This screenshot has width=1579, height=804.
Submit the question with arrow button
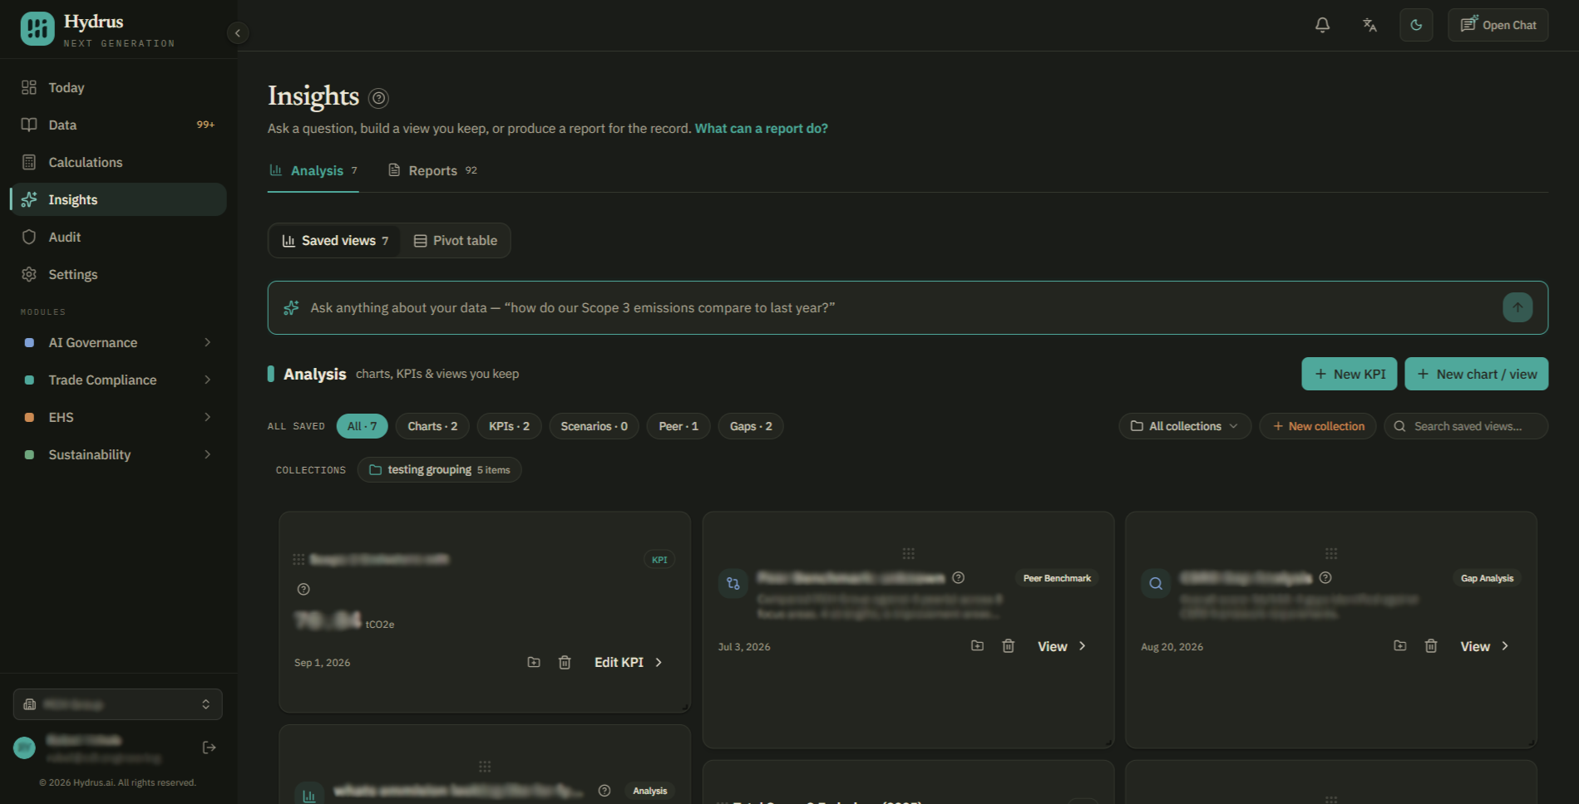click(x=1517, y=307)
